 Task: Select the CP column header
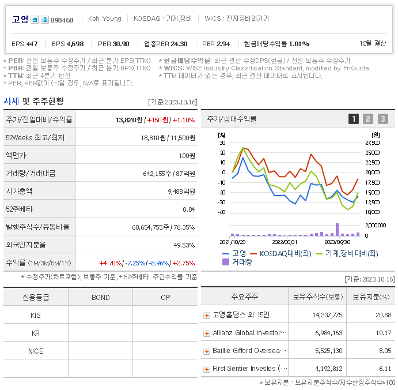pyautogui.click(x=165, y=297)
